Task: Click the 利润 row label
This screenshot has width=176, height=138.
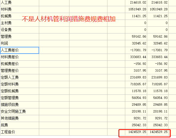Action: [x=4, y=43]
